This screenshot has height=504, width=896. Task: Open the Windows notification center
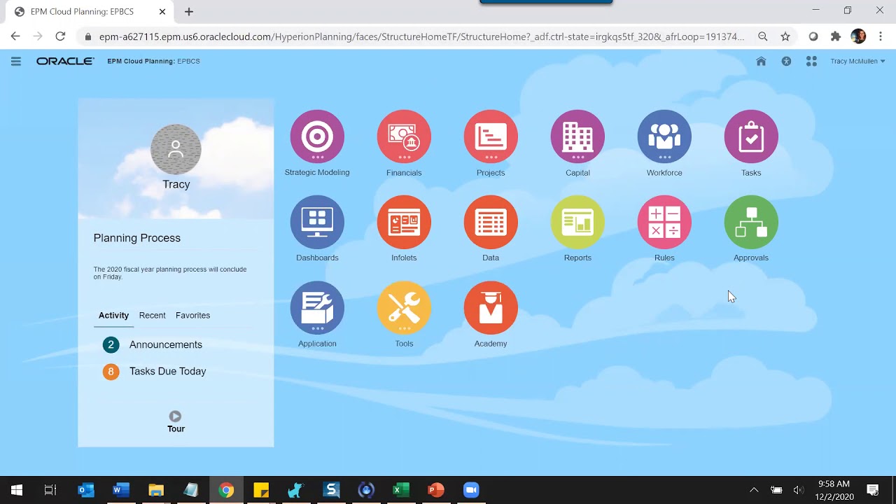[873, 490]
